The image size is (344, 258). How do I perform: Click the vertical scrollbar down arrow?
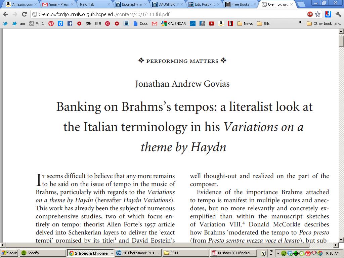[341, 240]
